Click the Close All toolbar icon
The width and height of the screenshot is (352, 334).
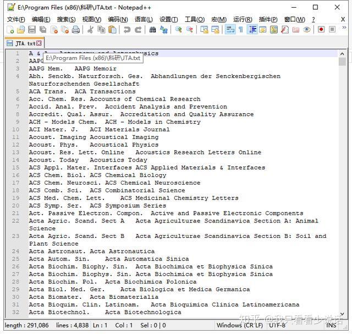(65, 30)
